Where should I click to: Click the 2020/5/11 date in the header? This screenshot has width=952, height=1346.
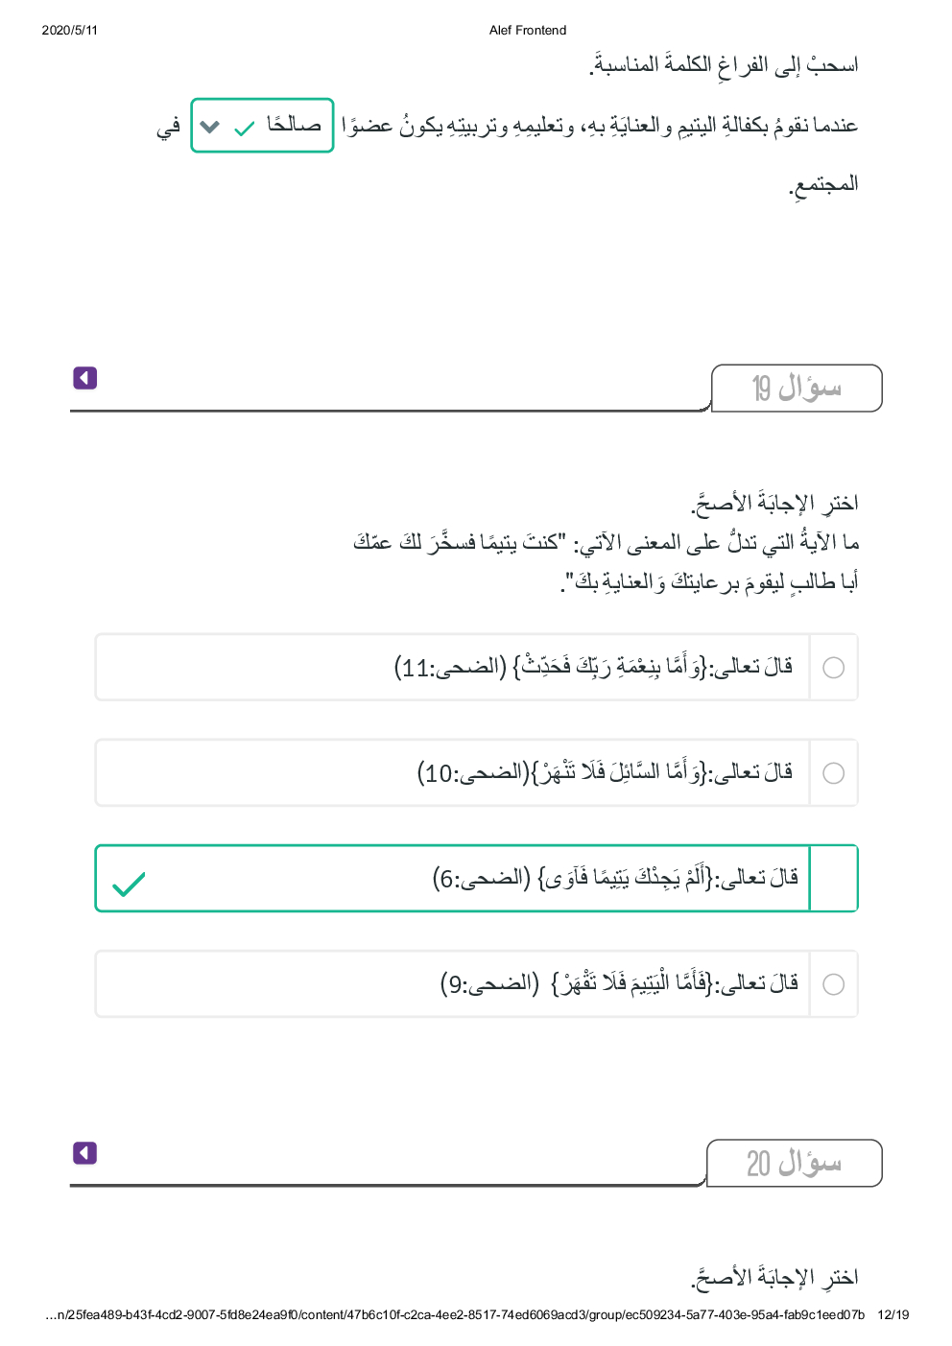70,31
